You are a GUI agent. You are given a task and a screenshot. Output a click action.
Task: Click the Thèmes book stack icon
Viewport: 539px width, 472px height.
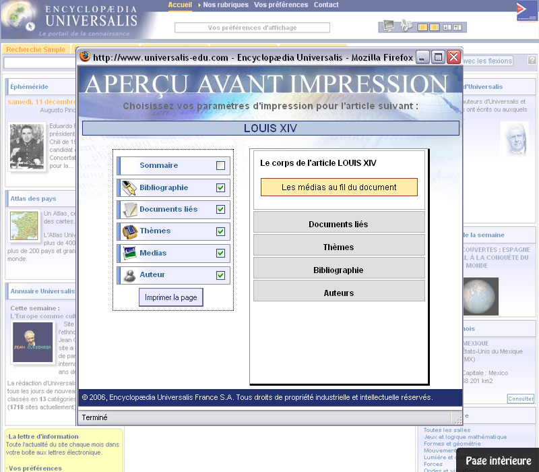(129, 231)
